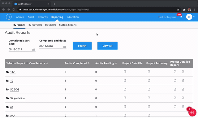Screen dimensions: 198x118
Task: Click the View All button
Action: (107, 46)
